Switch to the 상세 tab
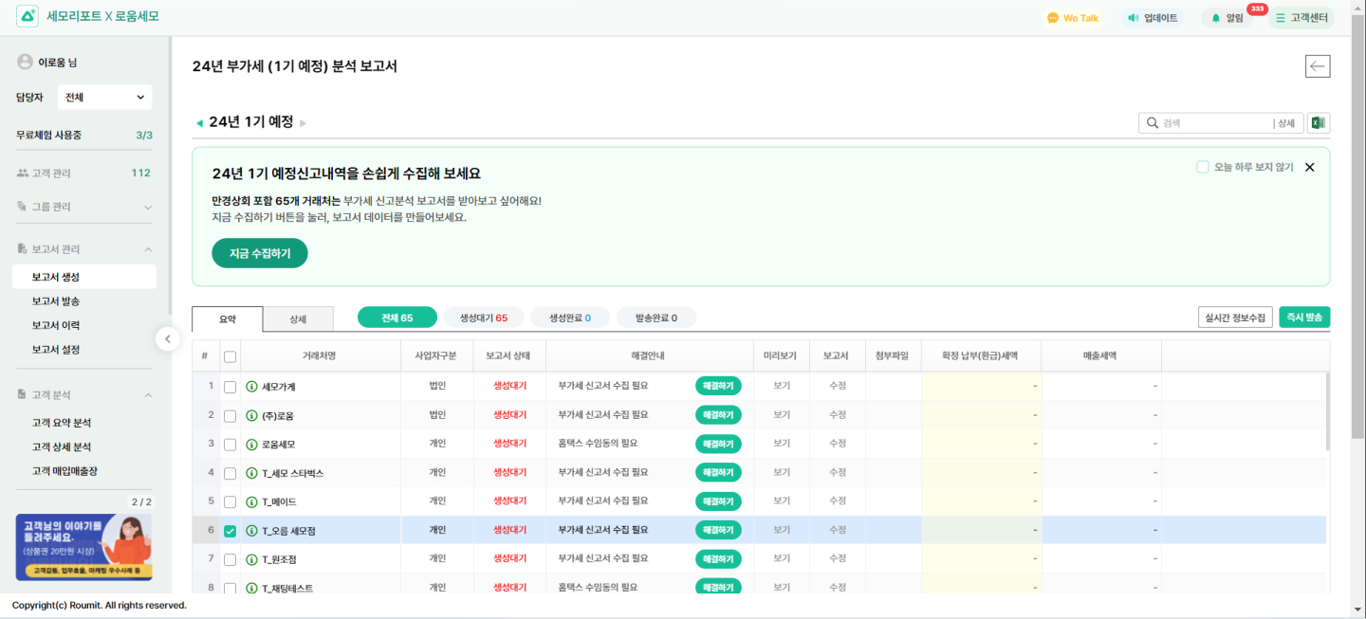This screenshot has height=619, width=1366. coord(298,319)
